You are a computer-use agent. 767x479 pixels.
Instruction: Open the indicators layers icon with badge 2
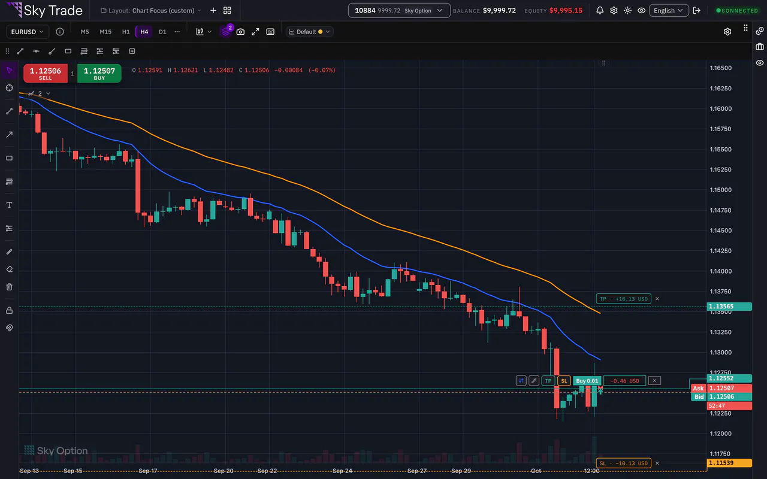tap(226, 31)
